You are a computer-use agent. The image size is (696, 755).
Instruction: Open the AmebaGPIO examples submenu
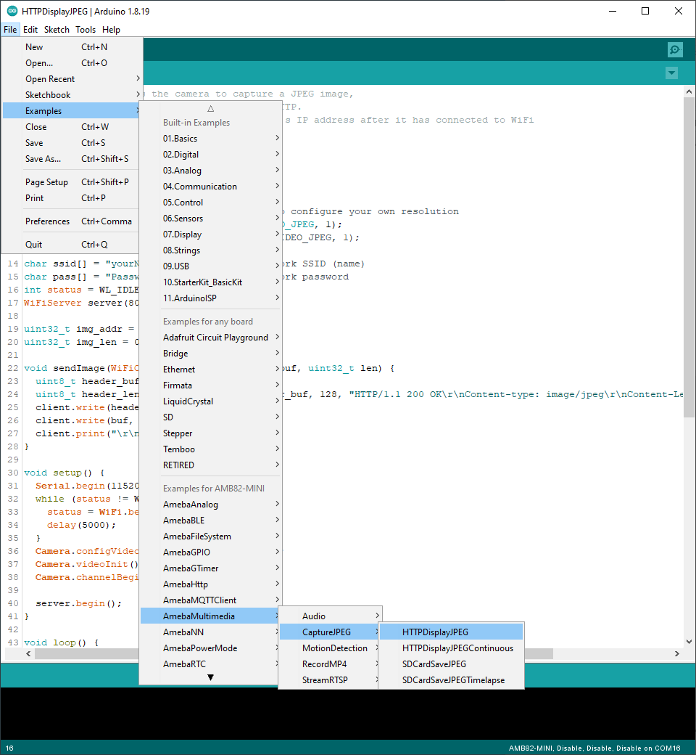[x=211, y=552]
